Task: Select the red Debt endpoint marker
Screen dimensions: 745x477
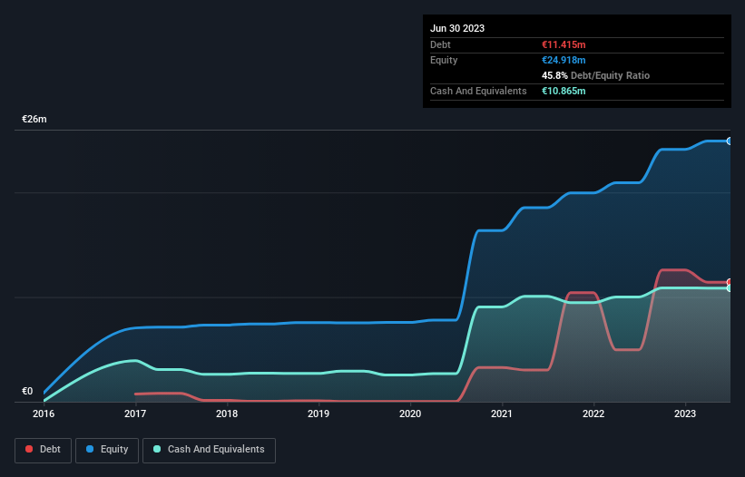Action: (730, 282)
